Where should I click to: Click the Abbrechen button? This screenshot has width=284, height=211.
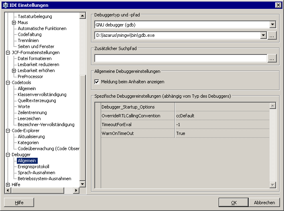264,203
